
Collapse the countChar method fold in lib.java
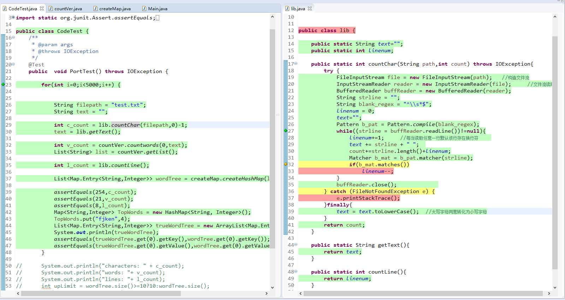pyautogui.click(x=296, y=64)
